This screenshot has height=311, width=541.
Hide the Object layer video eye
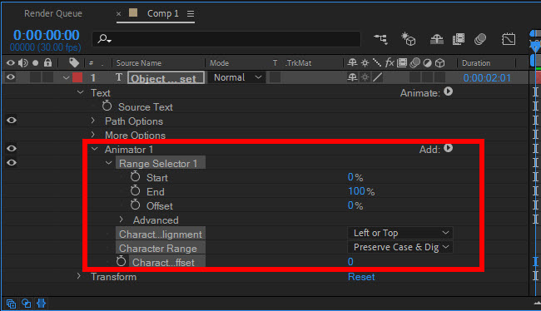point(11,77)
